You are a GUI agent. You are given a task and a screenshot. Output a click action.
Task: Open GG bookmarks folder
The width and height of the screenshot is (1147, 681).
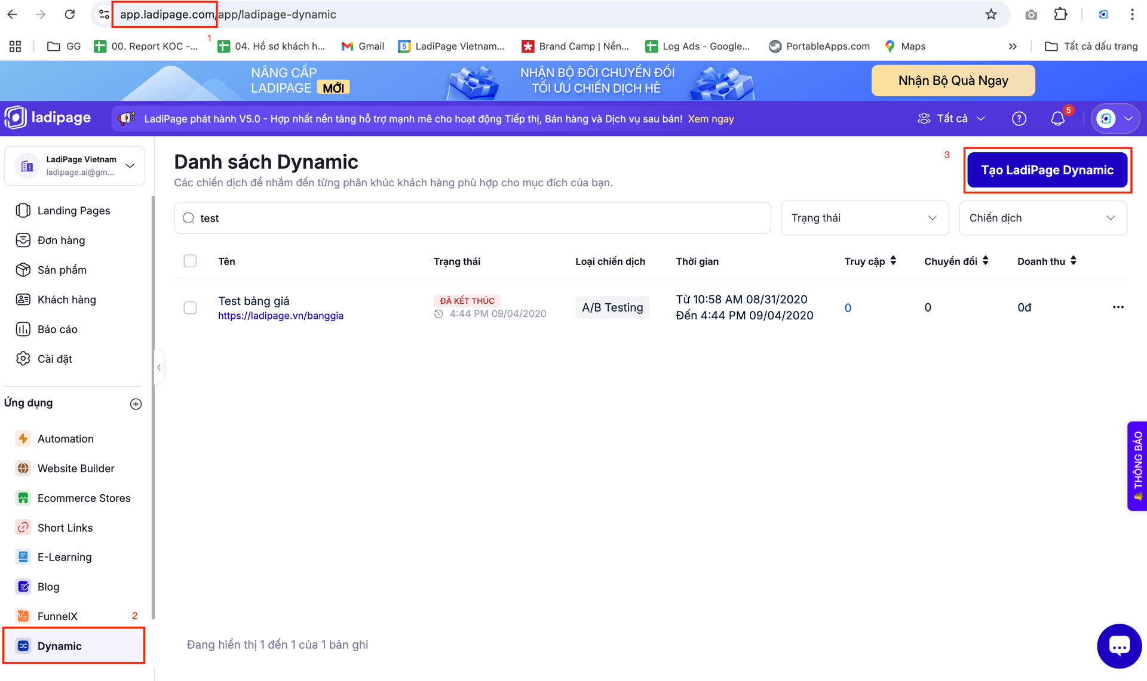(x=64, y=46)
